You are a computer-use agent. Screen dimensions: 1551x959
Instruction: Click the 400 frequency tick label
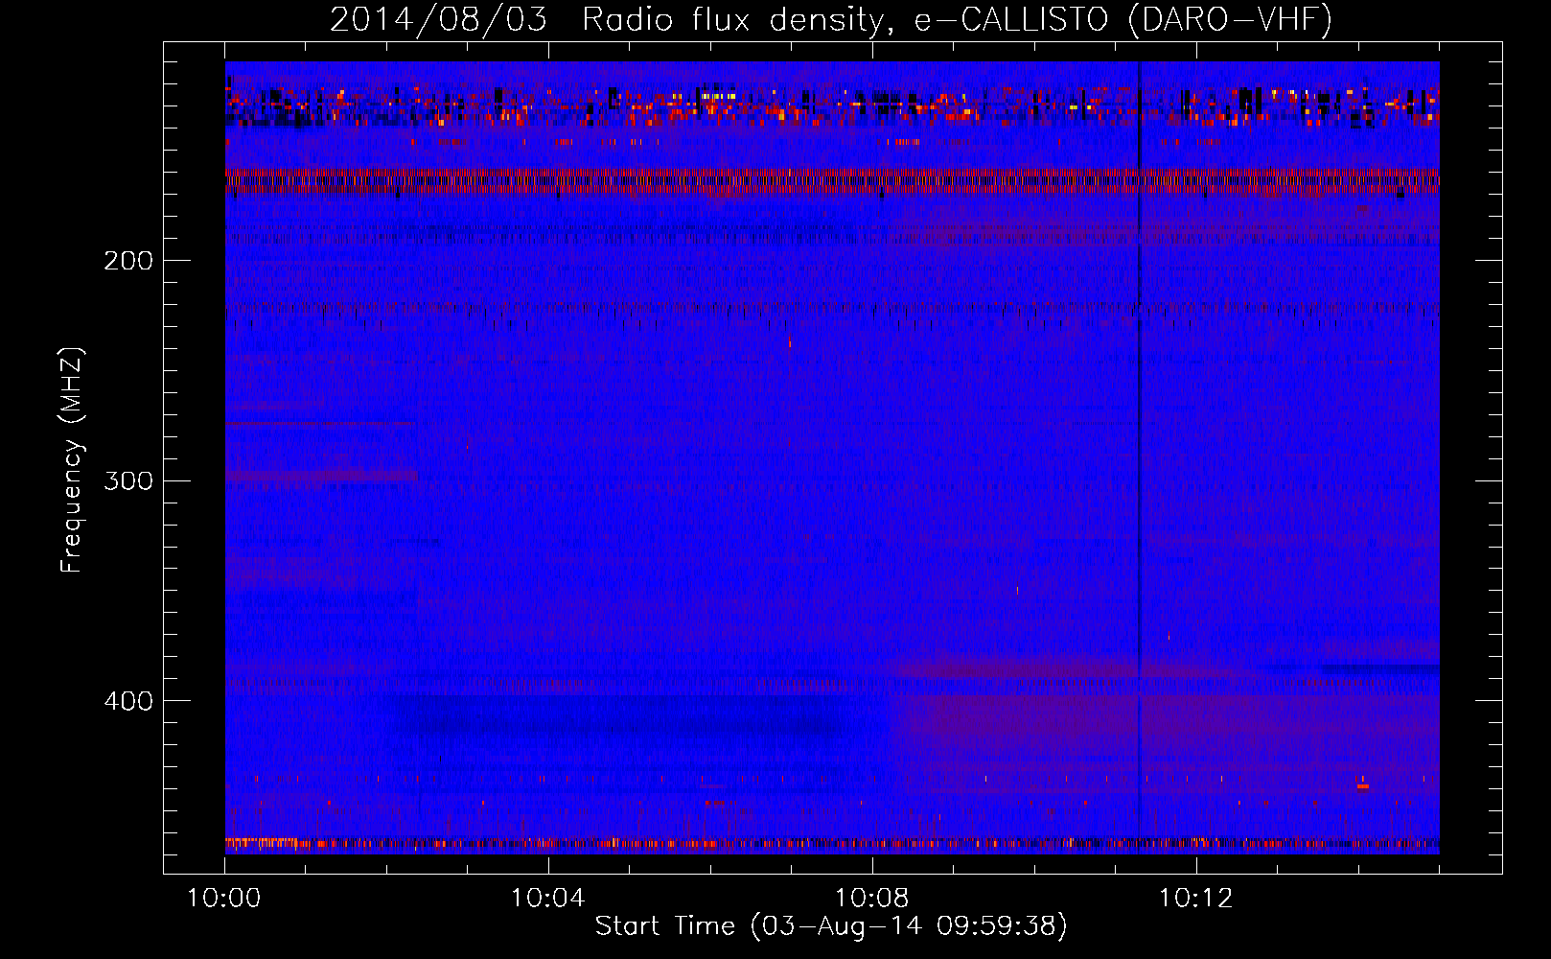[128, 701]
